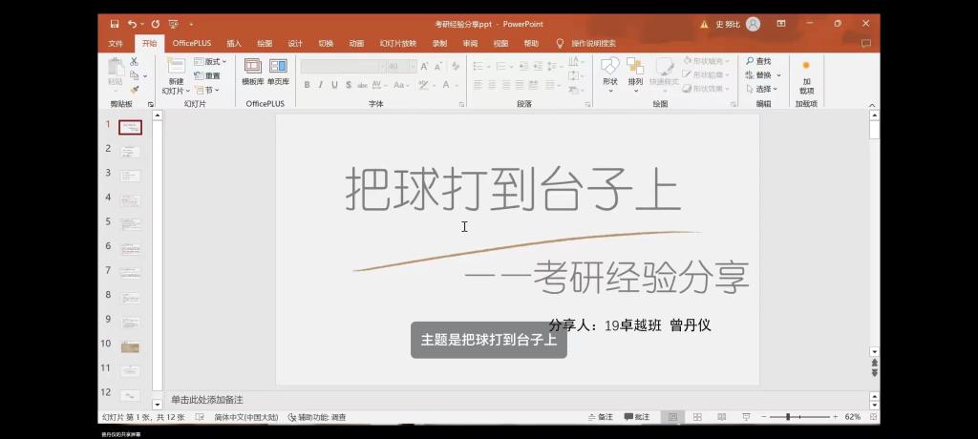The image size is (978, 439).
Task: Click the Cut scissors icon
Action: (x=135, y=61)
